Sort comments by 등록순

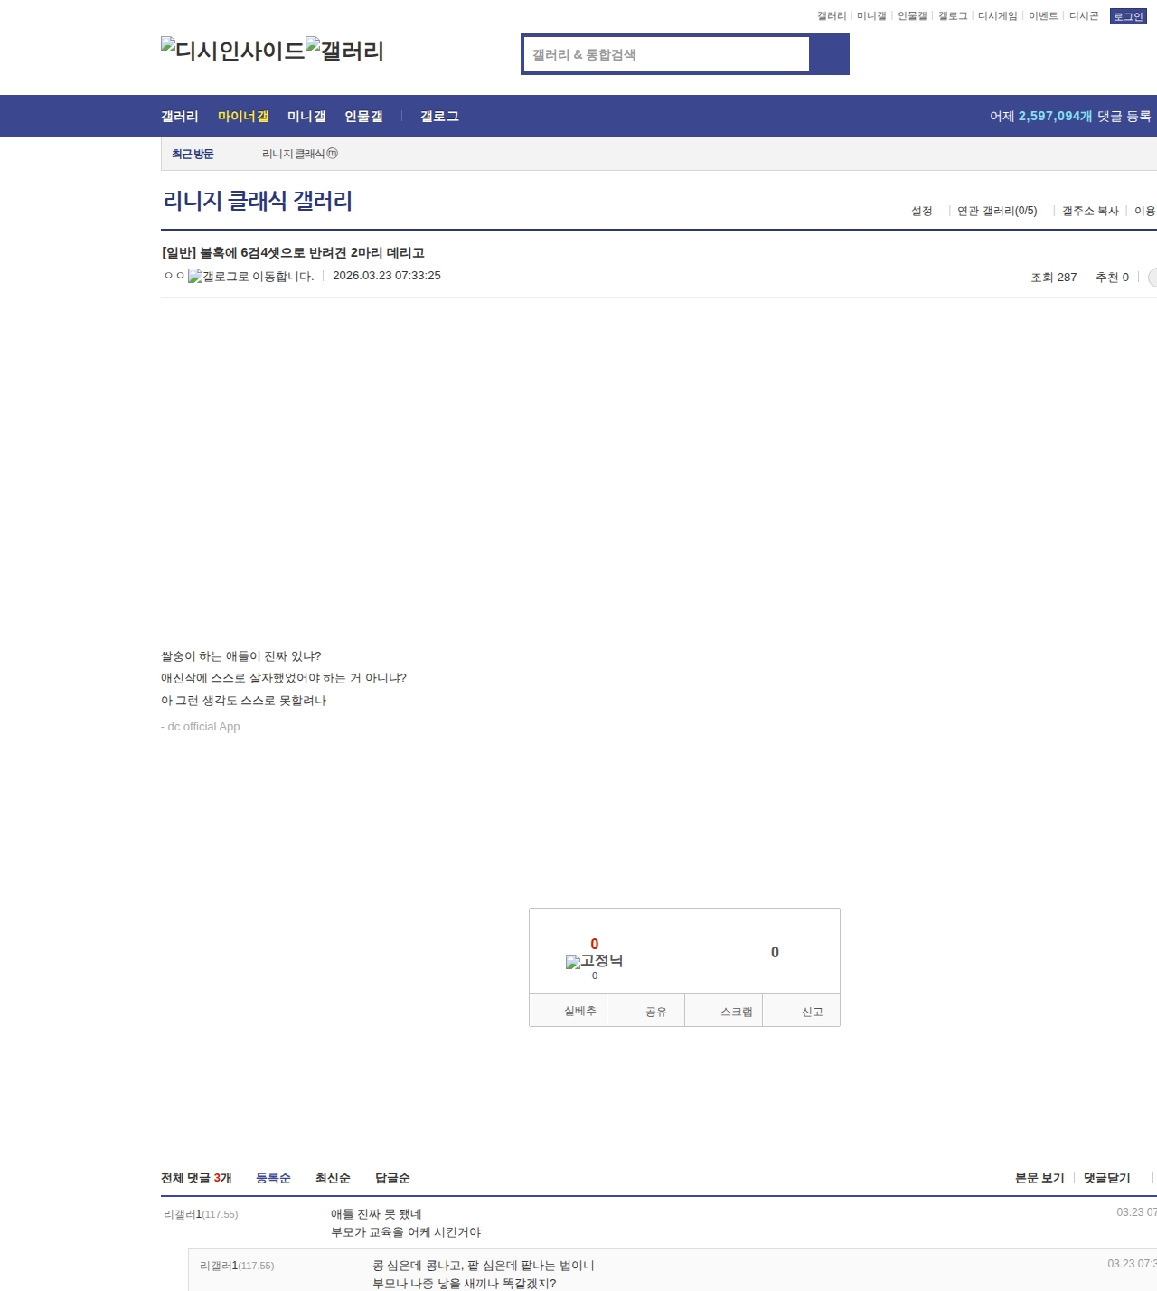pos(273,1178)
